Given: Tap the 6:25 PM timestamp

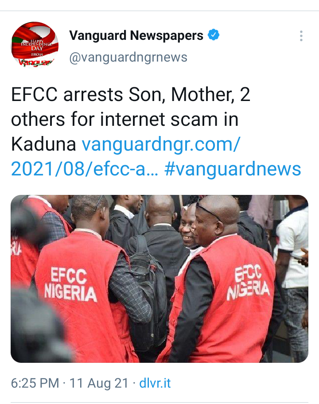Looking at the screenshot, I should pyautogui.click(x=35, y=383).
